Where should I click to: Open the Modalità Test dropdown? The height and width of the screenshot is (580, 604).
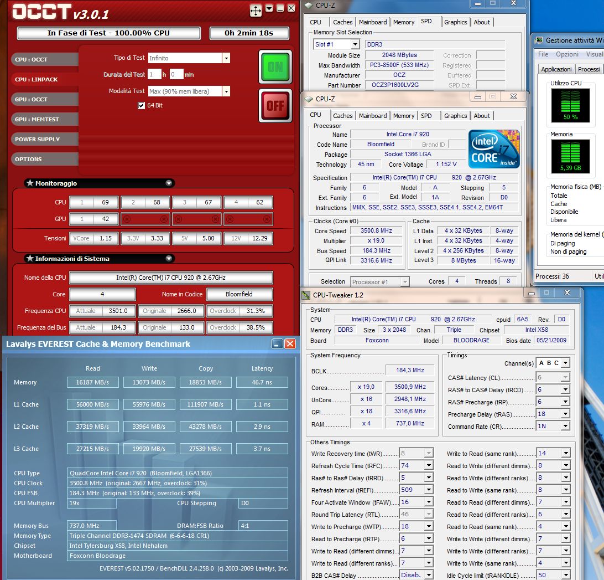point(226,91)
